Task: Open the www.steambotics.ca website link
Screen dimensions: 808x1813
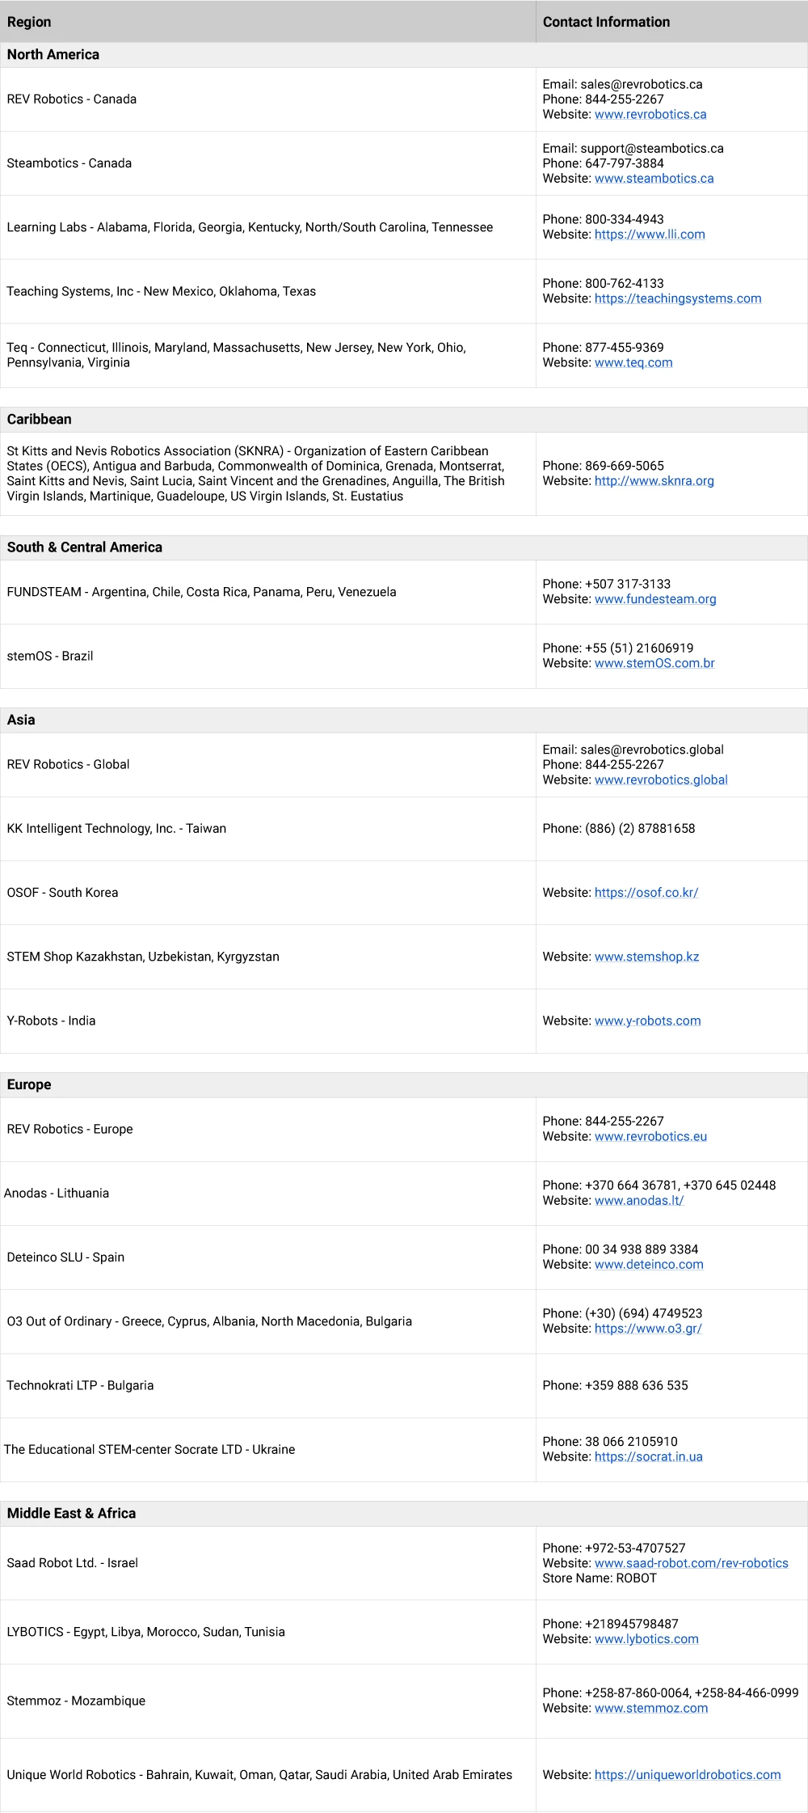Action: point(654,179)
